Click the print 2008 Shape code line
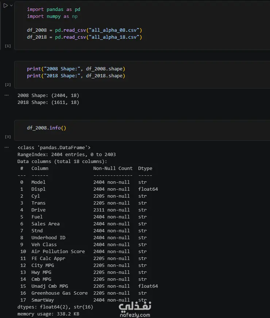The height and width of the screenshot is (318, 270). click(76, 69)
